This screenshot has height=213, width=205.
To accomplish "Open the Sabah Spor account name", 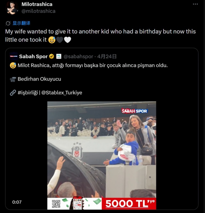I will coord(33,57).
